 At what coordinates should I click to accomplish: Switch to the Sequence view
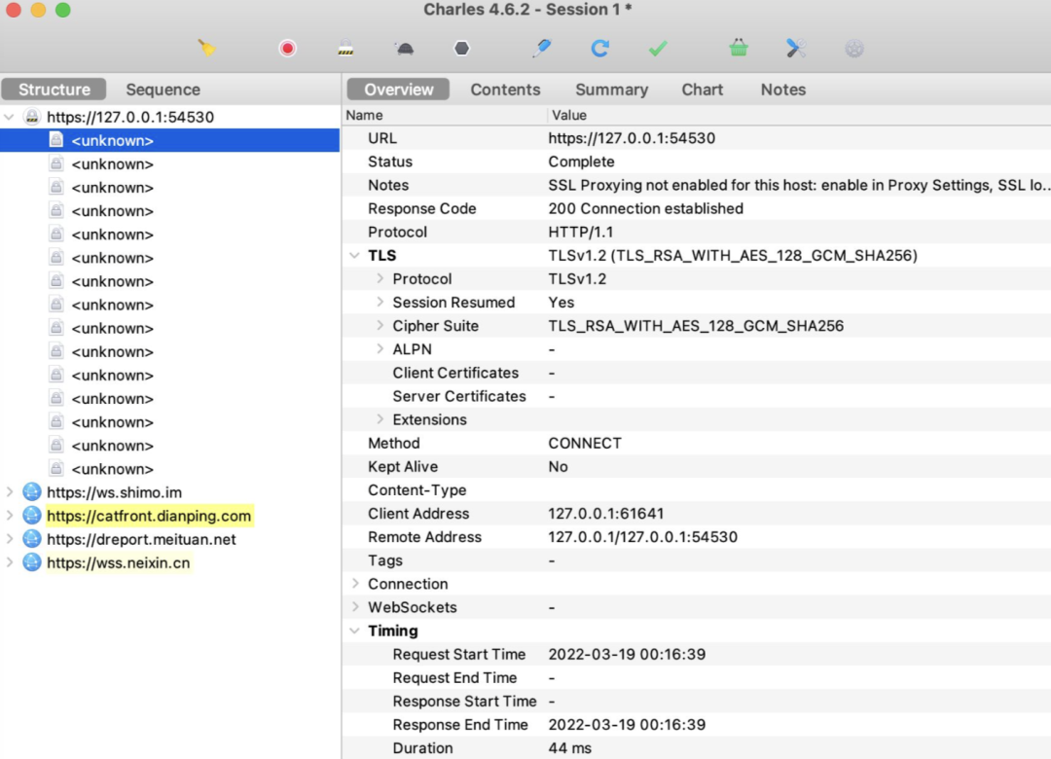point(163,90)
